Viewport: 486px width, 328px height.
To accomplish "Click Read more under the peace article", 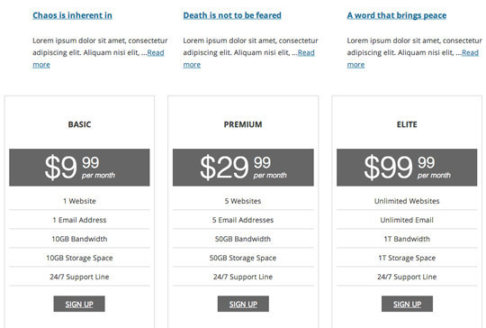I will point(470,52).
